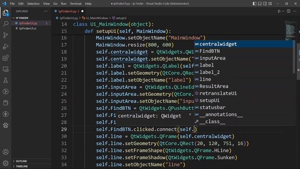Viewport: 300px width, 169px height.
Task: Split the editor right
Action: pyautogui.click(x=289, y=11)
